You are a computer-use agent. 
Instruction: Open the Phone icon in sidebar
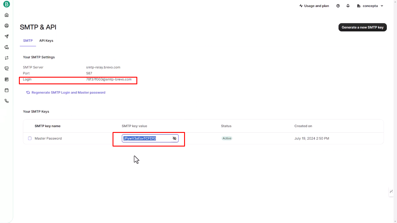tap(6, 101)
